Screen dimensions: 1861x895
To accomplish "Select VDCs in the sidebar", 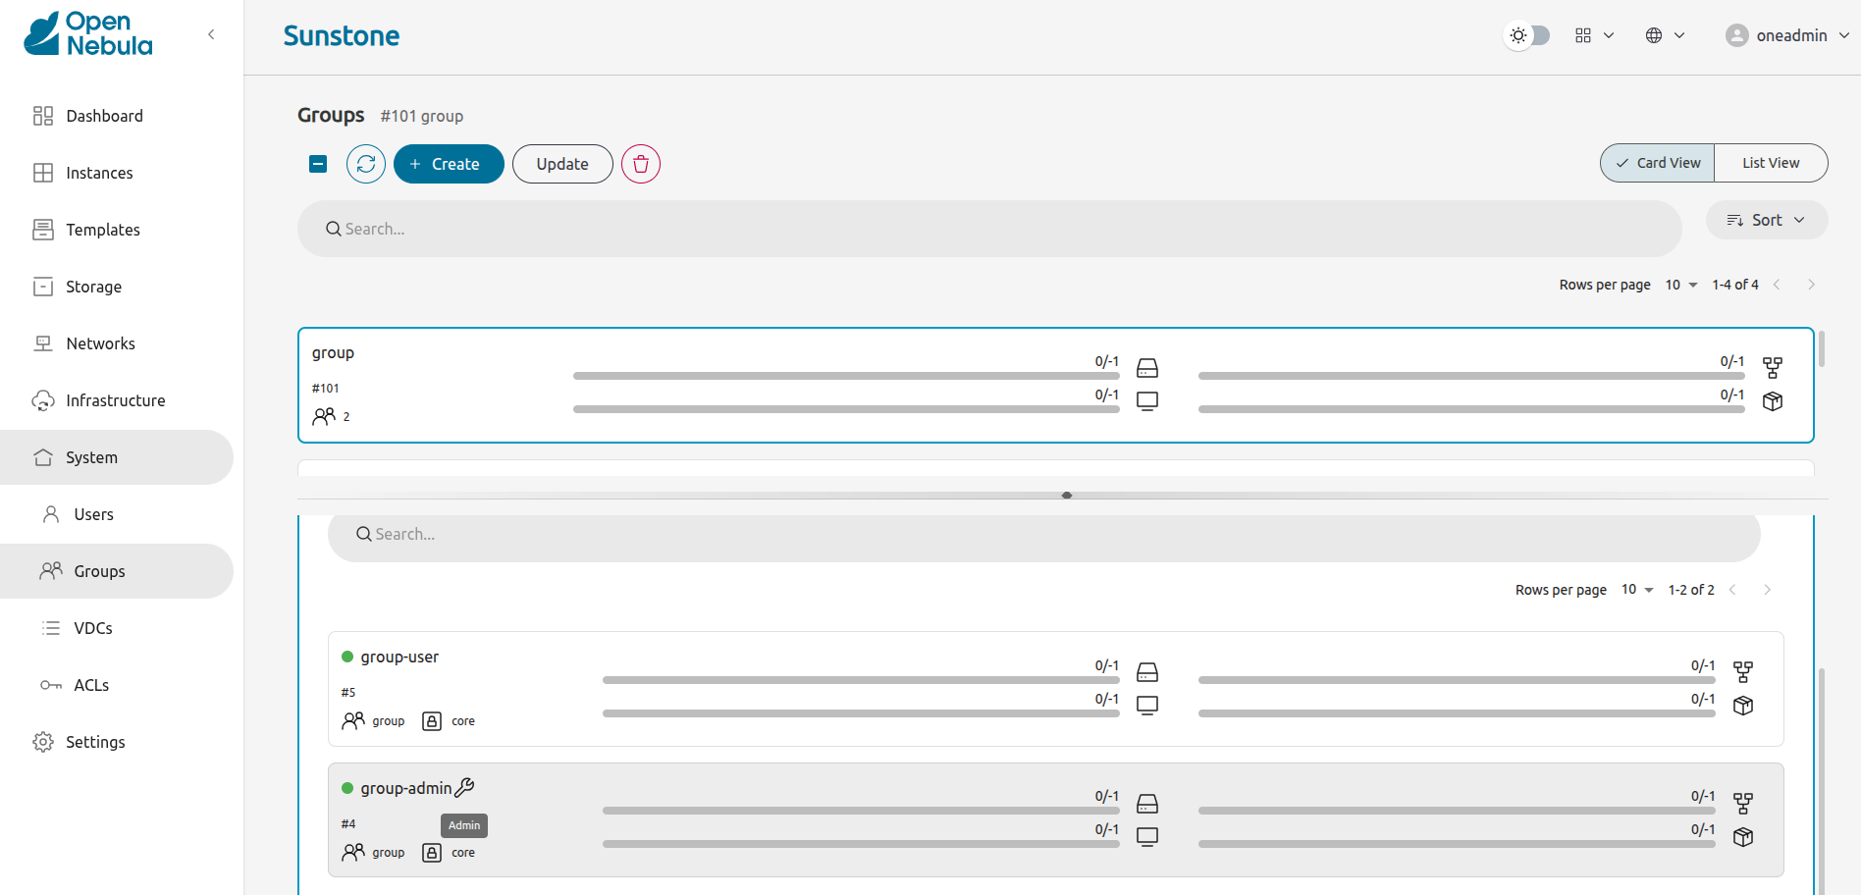I will pos(93,628).
